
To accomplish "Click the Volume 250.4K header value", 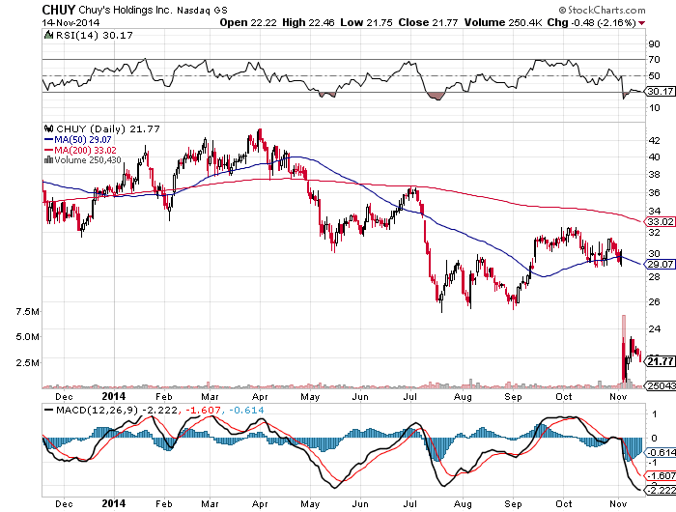I will click(503, 22).
